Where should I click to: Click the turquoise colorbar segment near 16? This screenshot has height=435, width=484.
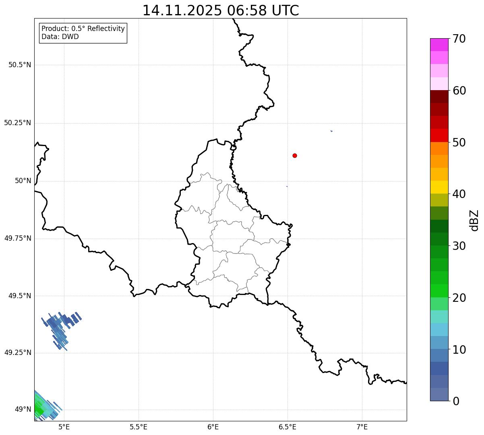pyautogui.click(x=439, y=317)
